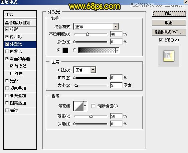Close the 图层样式 dialog window

pos(186,2)
